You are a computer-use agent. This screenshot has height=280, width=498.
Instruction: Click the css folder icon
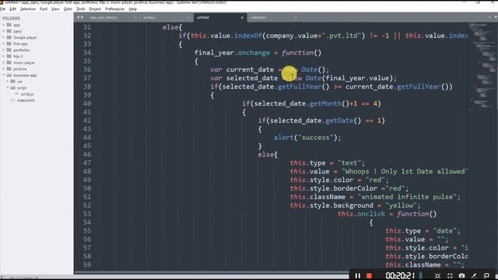click(x=12, y=82)
